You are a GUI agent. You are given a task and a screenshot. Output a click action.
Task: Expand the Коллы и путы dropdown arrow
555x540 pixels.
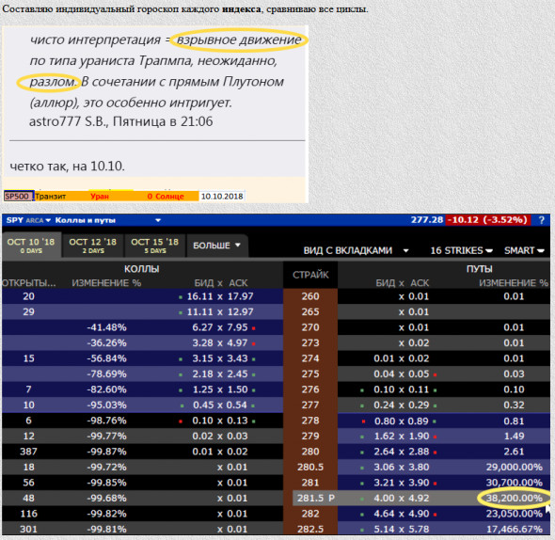point(158,220)
